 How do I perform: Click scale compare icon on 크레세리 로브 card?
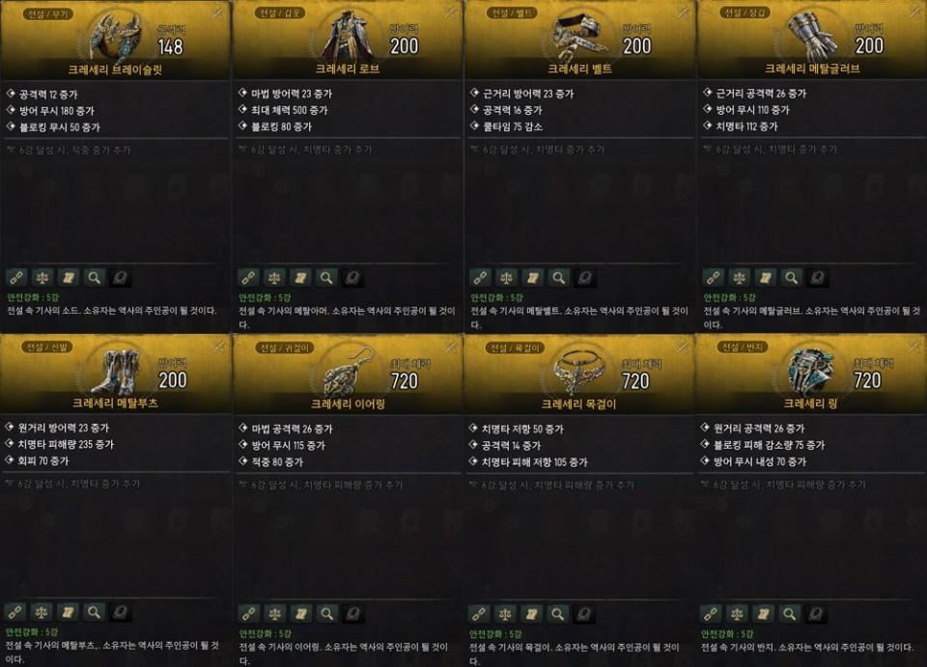click(274, 277)
